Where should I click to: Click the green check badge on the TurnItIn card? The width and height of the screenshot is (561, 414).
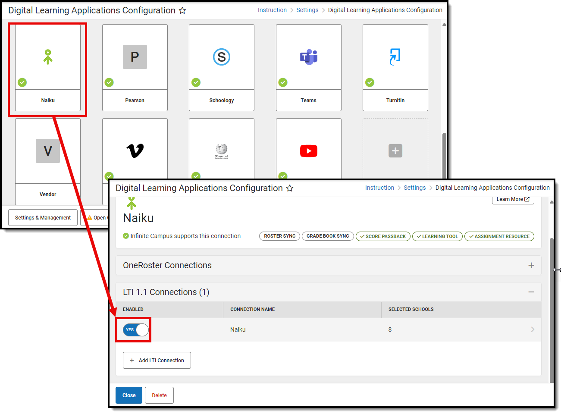(370, 82)
